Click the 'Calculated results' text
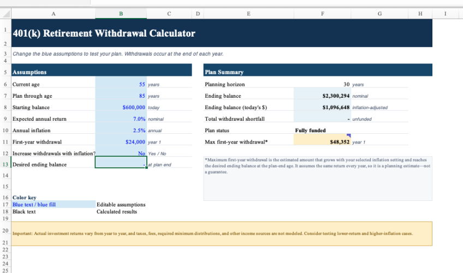This screenshot has height=273, width=463. pos(117,212)
